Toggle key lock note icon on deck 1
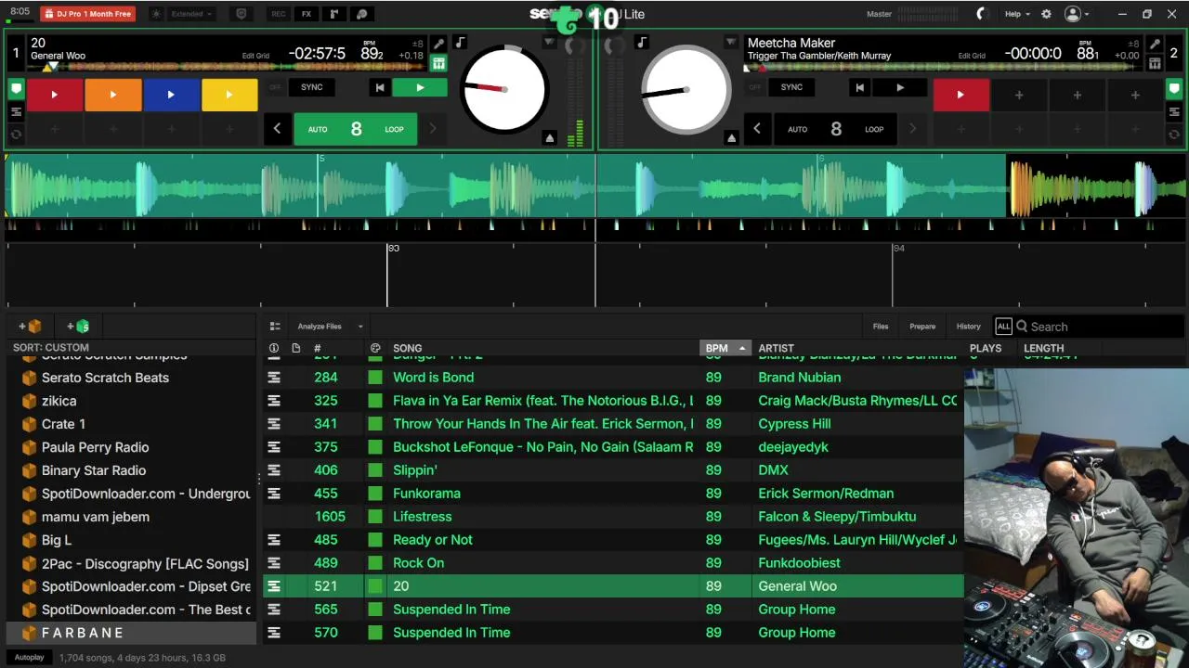Viewport: 1189px width, 668px height. click(460, 43)
